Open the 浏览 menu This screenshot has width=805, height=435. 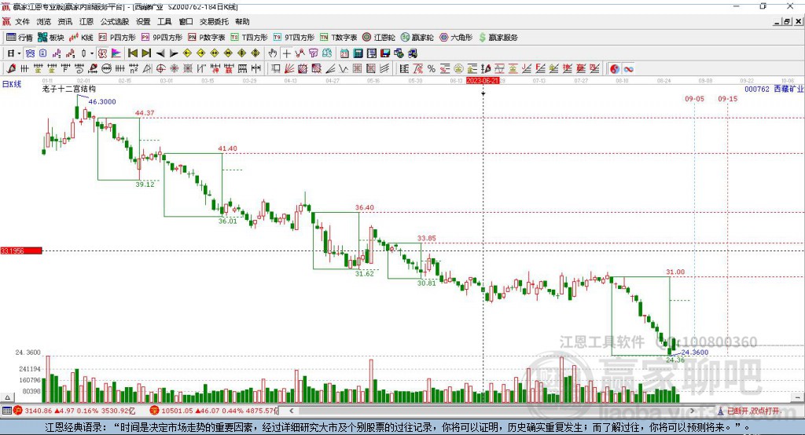[44, 21]
